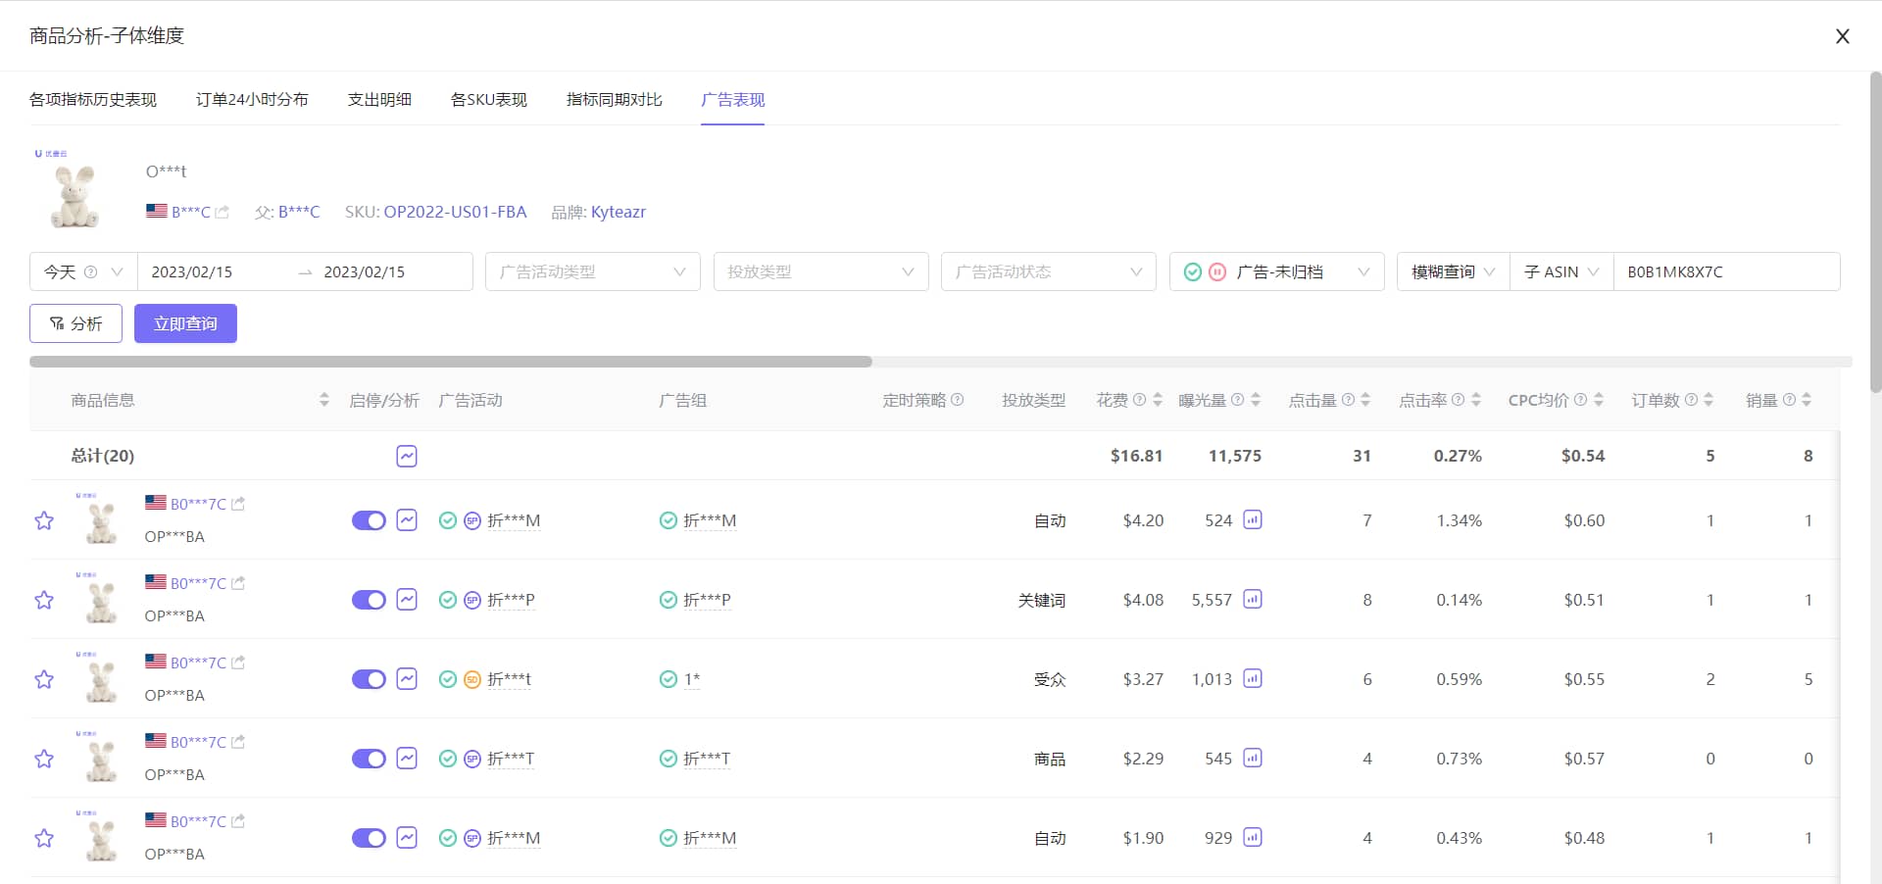Expand 广告-未归档 dropdown
The width and height of the screenshot is (1882, 884).
click(1276, 271)
